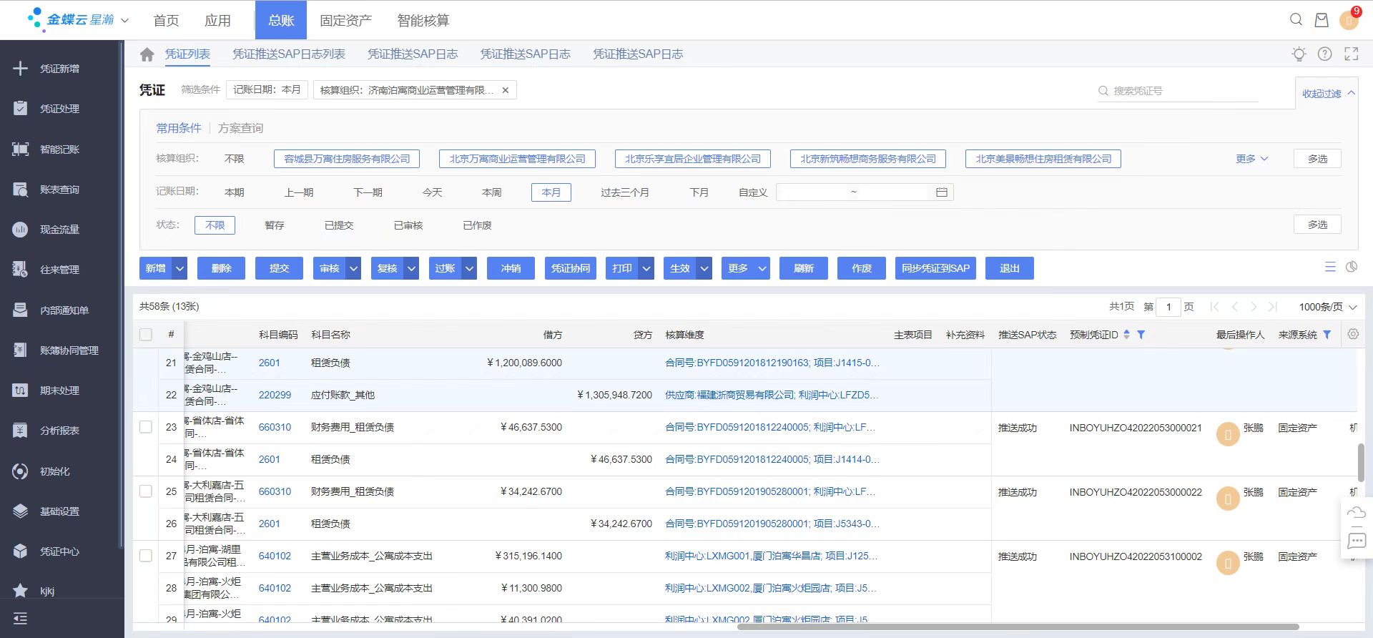Open the kjkj starred favorite in sidebar

(46, 591)
